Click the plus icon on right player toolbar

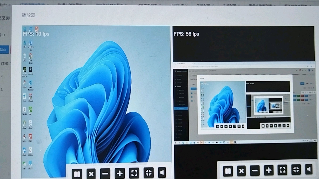pyautogui.click(x=269, y=170)
